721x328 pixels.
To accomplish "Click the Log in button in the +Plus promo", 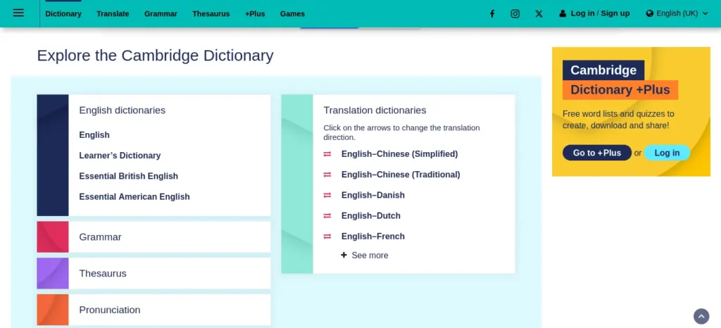I will (667, 153).
